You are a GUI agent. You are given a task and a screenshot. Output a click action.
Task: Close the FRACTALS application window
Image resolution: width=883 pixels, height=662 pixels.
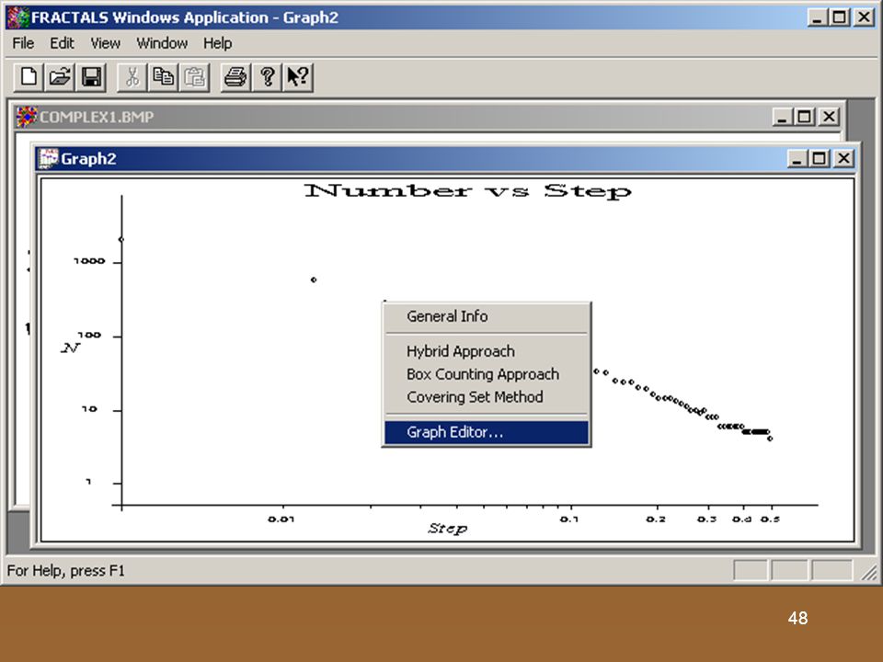(864, 17)
